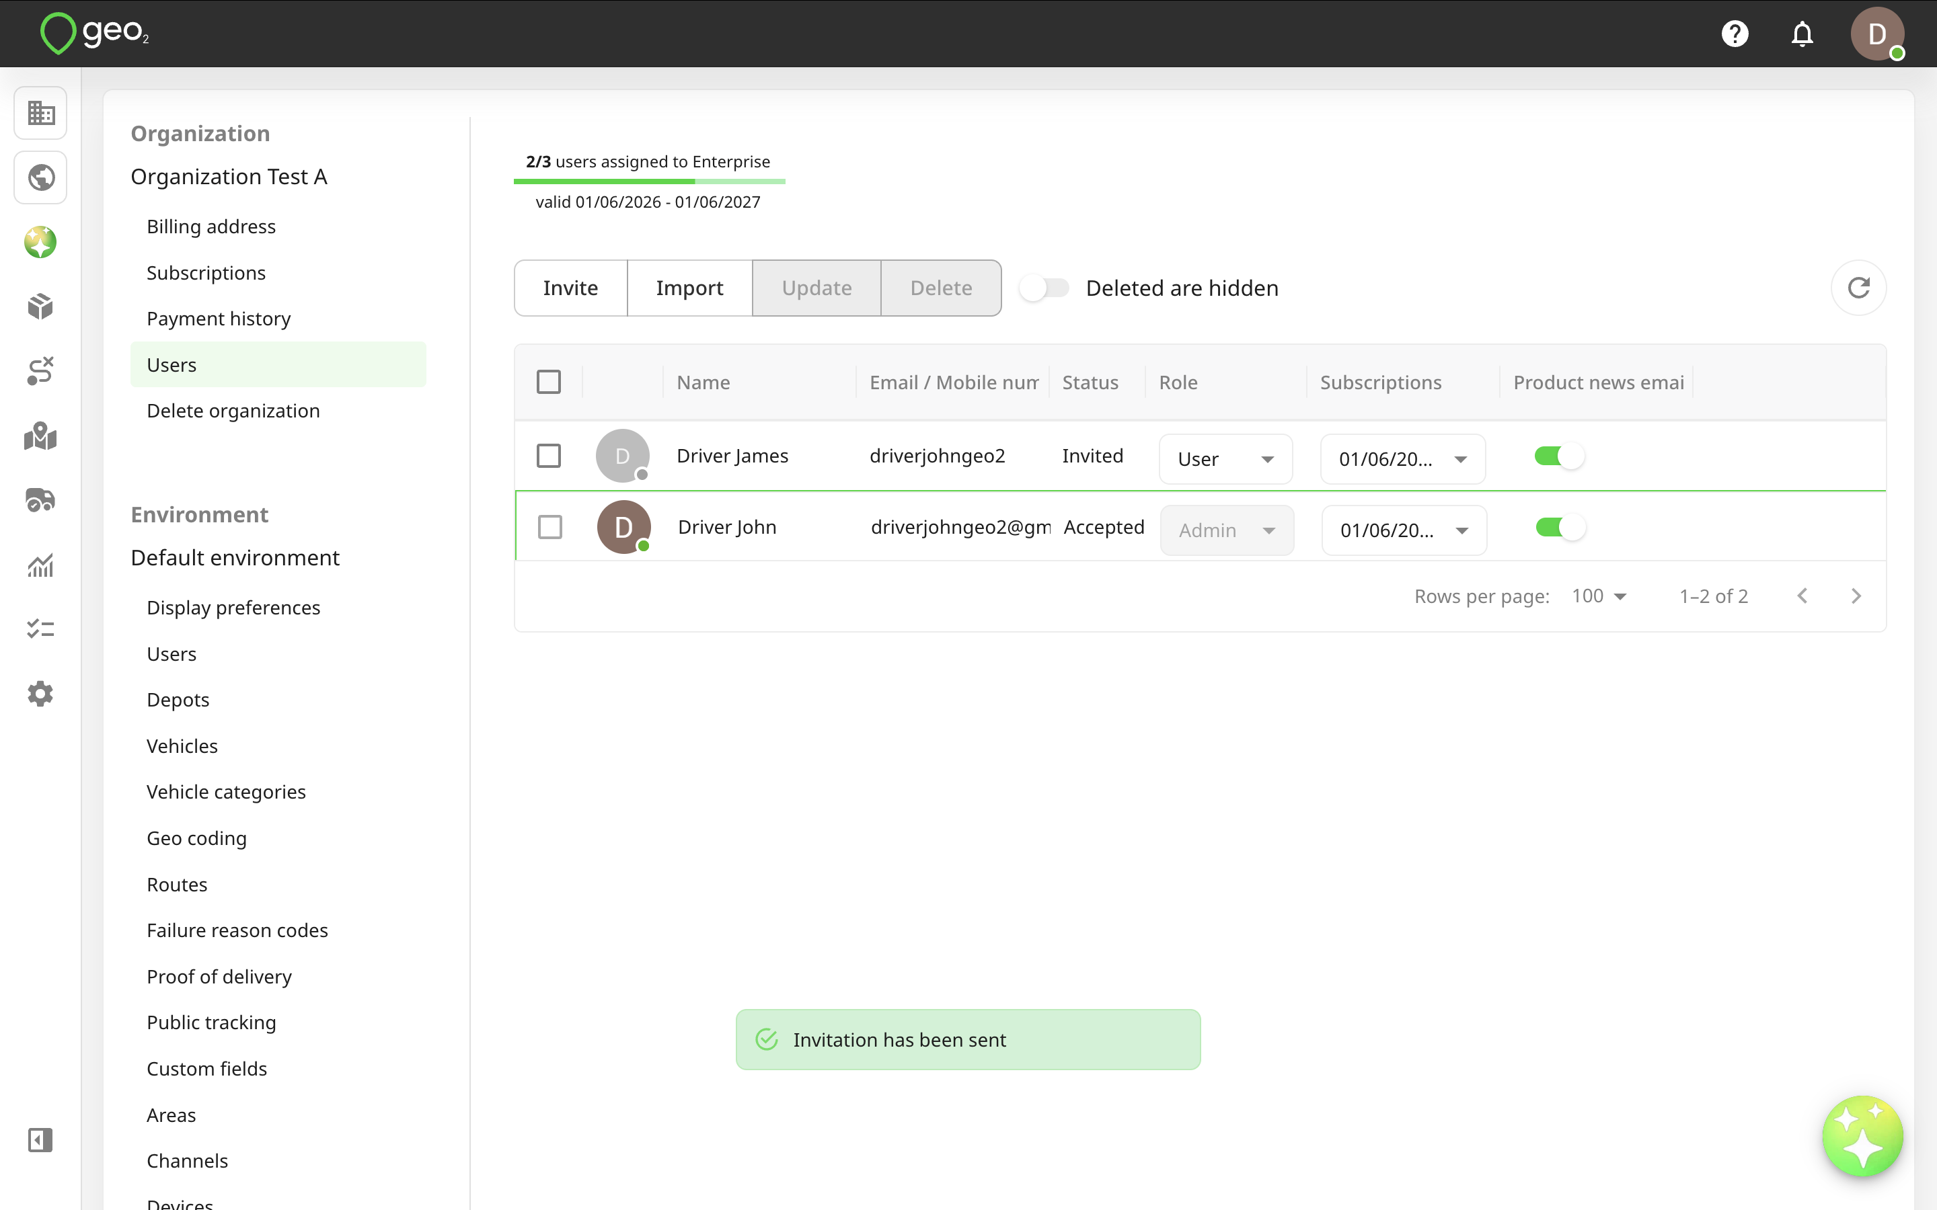
Task: Toggle product news email for Driver John
Action: pyautogui.click(x=1561, y=528)
